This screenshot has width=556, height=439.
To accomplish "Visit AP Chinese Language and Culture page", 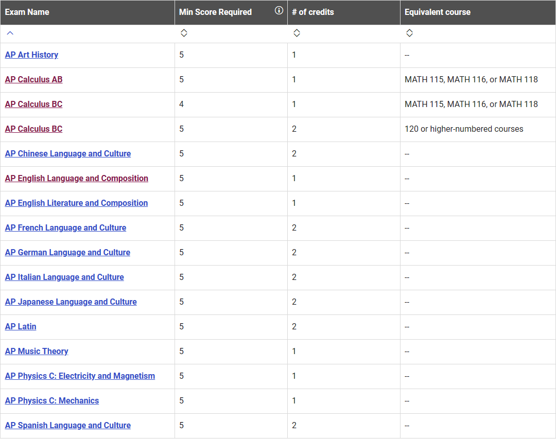I will 68,154.
